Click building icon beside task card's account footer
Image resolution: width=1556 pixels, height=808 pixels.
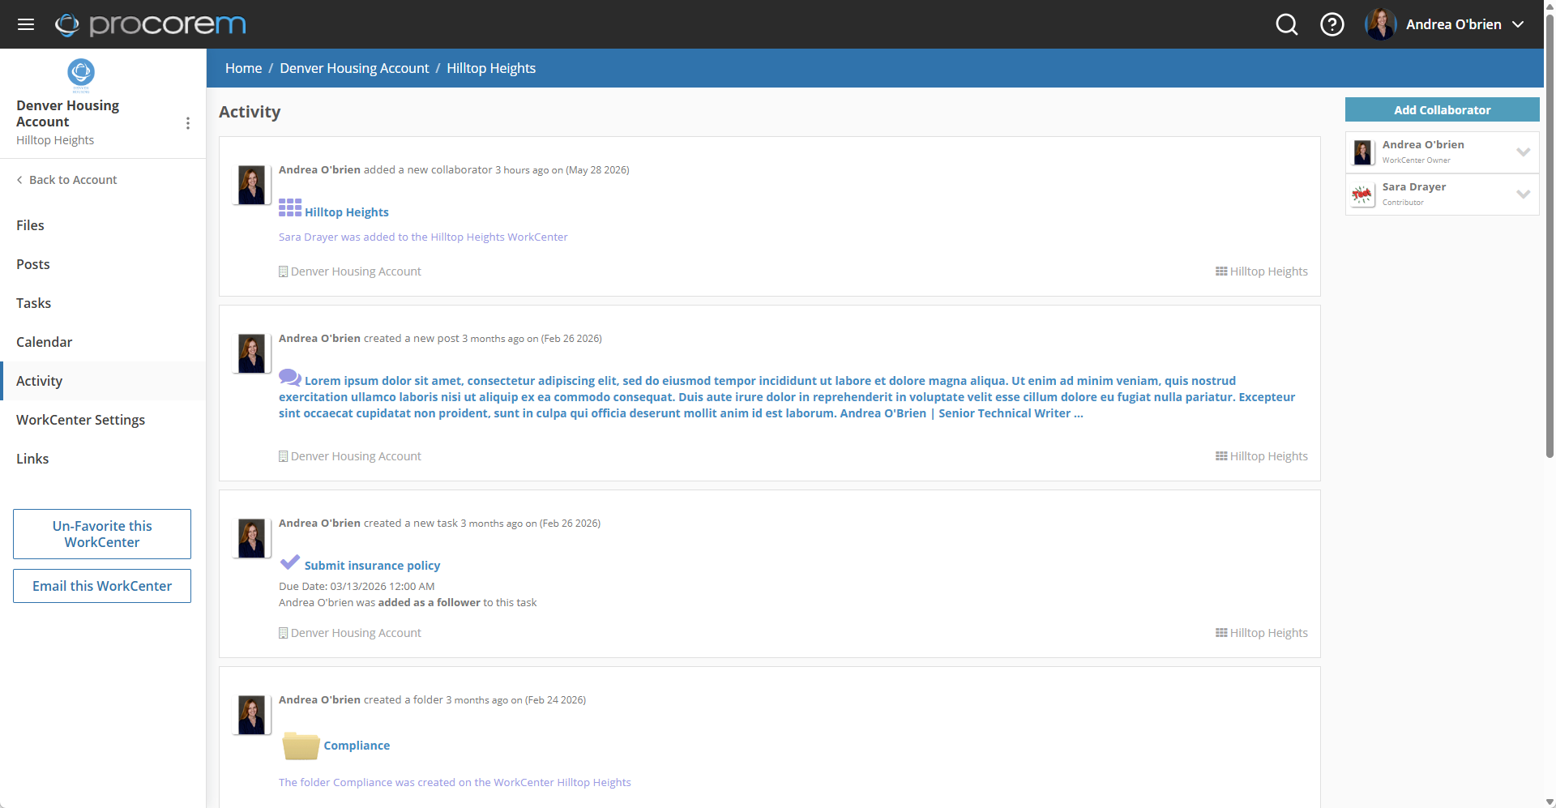coord(283,633)
